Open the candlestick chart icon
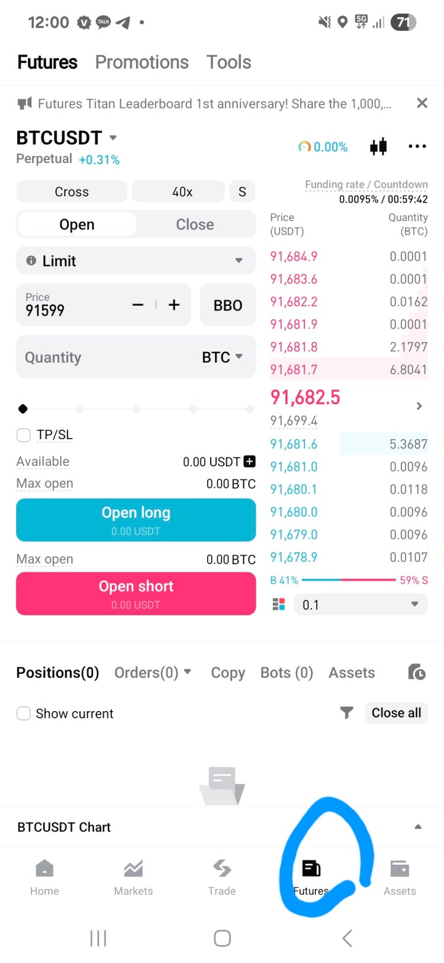The image size is (444, 963). pos(378,146)
